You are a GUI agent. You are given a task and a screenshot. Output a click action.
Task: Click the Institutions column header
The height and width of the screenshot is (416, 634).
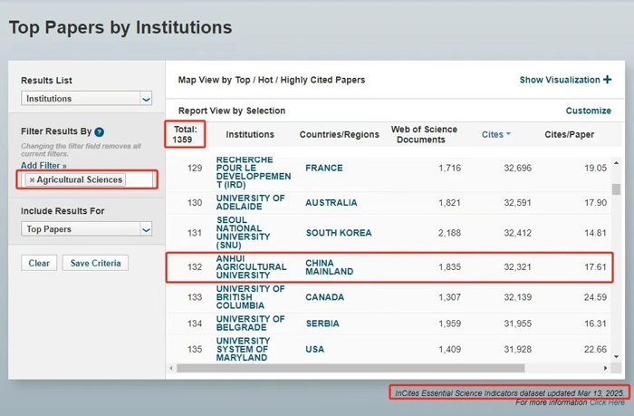point(250,135)
